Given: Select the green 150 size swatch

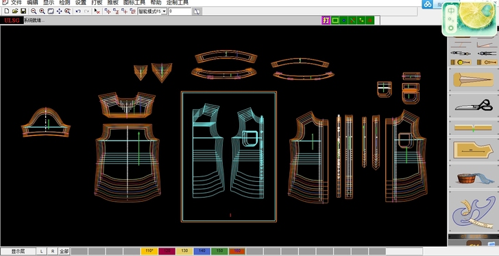Looking at the screenshot, I should point(219,251).
